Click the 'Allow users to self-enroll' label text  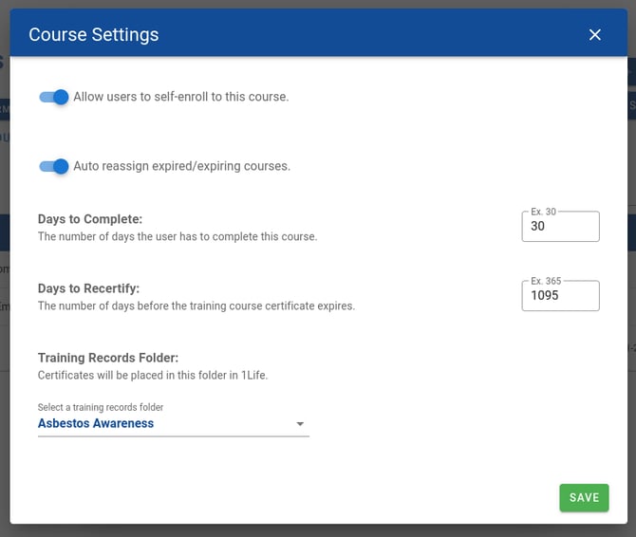(180, 97)
